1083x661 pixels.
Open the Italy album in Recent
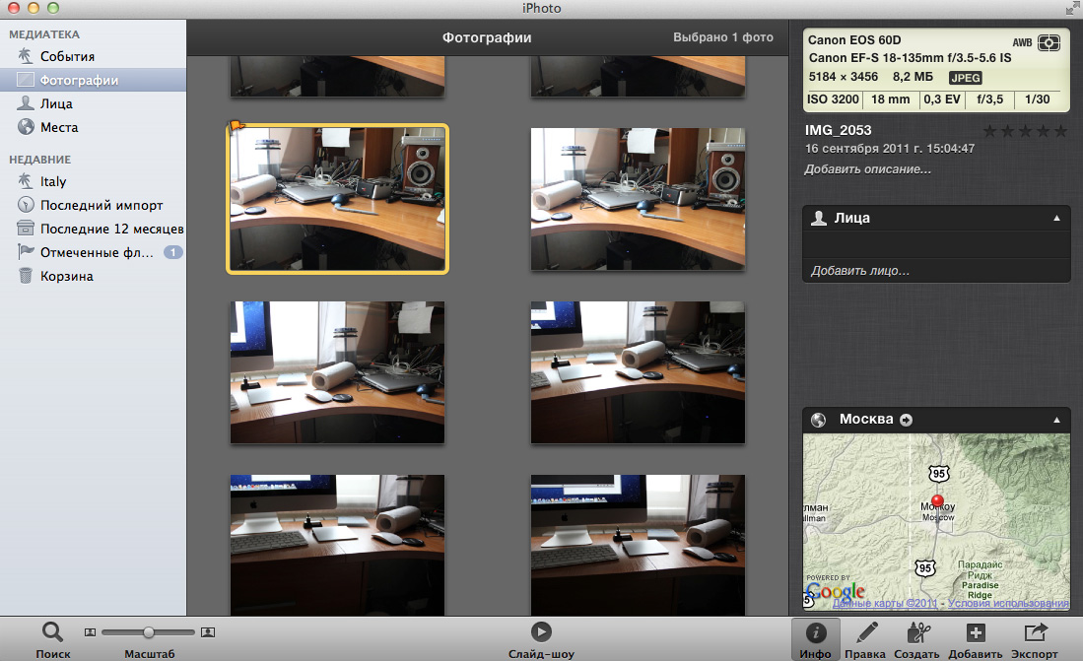(53, 181)
